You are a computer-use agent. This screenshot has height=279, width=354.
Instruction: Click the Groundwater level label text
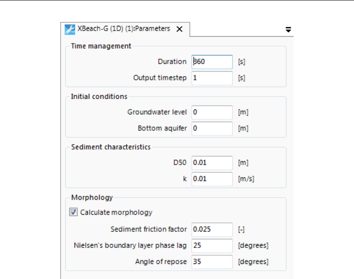(157, 112)
